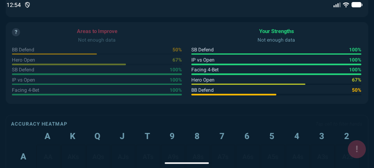Select the AA cell in heatmap
Screen dimensions: 374x168
48,157
